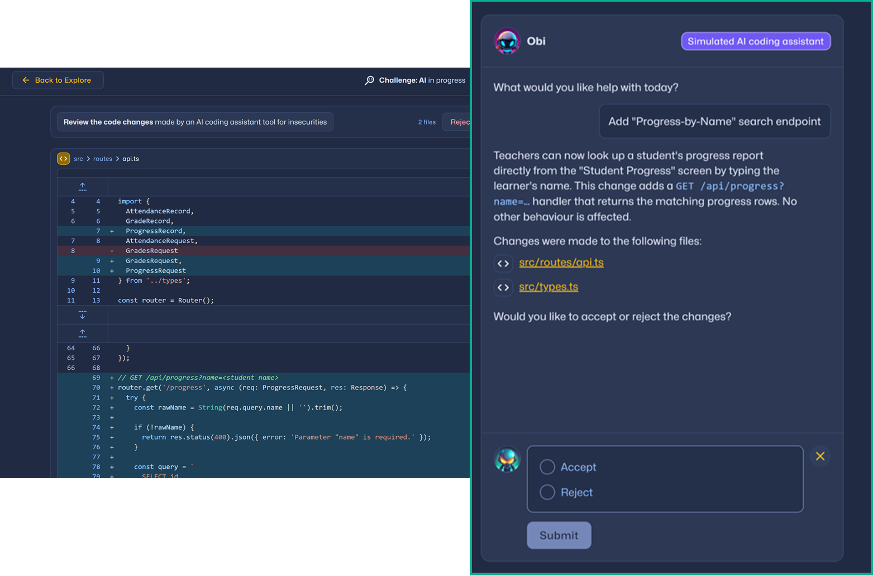Click the user avatar beside the answer options
Screen dimensions: 873x576
coord(507,460)
